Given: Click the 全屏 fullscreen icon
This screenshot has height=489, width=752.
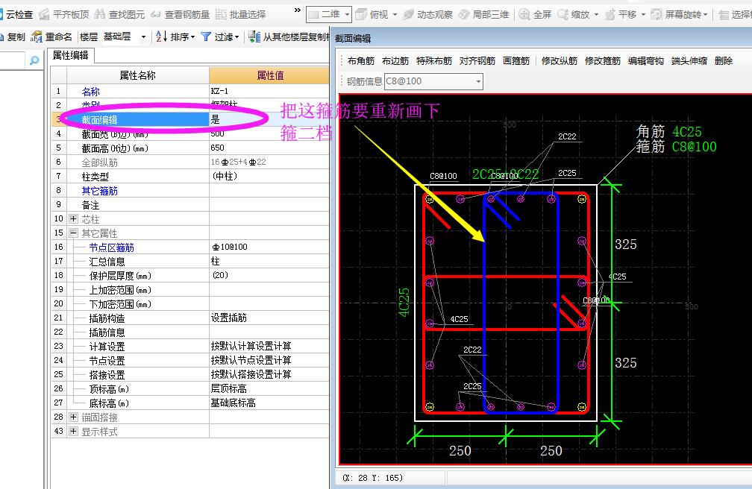Looking at the screenshot, I should pyautogui.click(x=524, y=14).
